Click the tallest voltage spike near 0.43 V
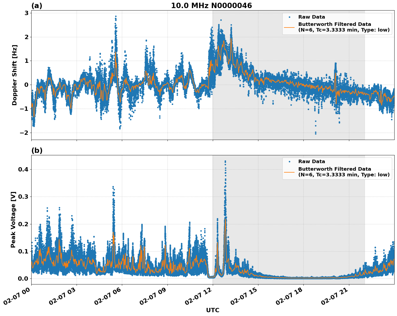Viewport: 397px width, 316px height. coord(225,161)
